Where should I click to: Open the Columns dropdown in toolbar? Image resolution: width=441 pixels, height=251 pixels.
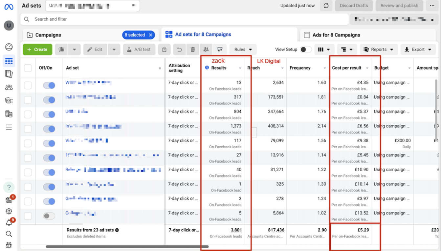coord(324,50)
